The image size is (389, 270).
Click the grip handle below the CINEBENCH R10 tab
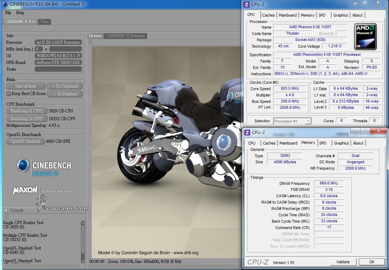tap(6, 28)
